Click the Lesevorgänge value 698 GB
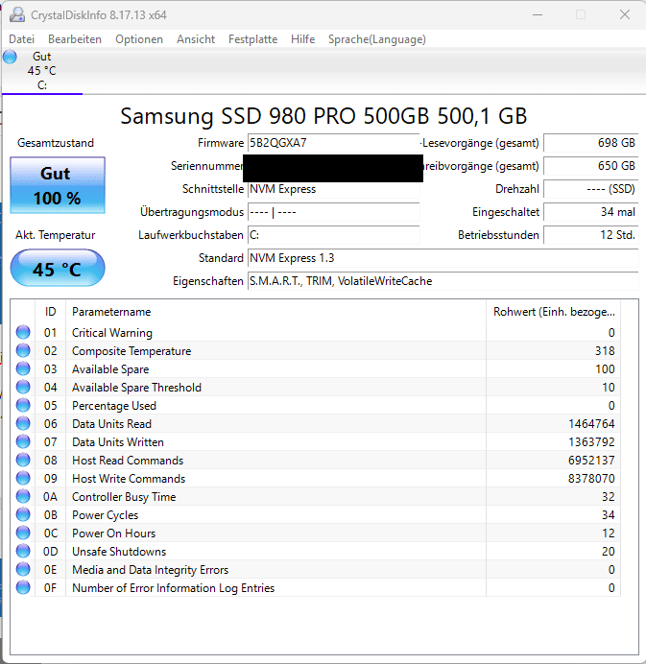 (590, 143)
